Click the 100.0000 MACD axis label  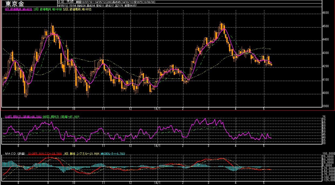(x=329, y=153)
